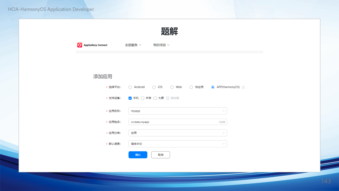Image resolution: width=339 pixels, height=191 pixels.
Task: Select the Web platform radio button
Action: 172,87
